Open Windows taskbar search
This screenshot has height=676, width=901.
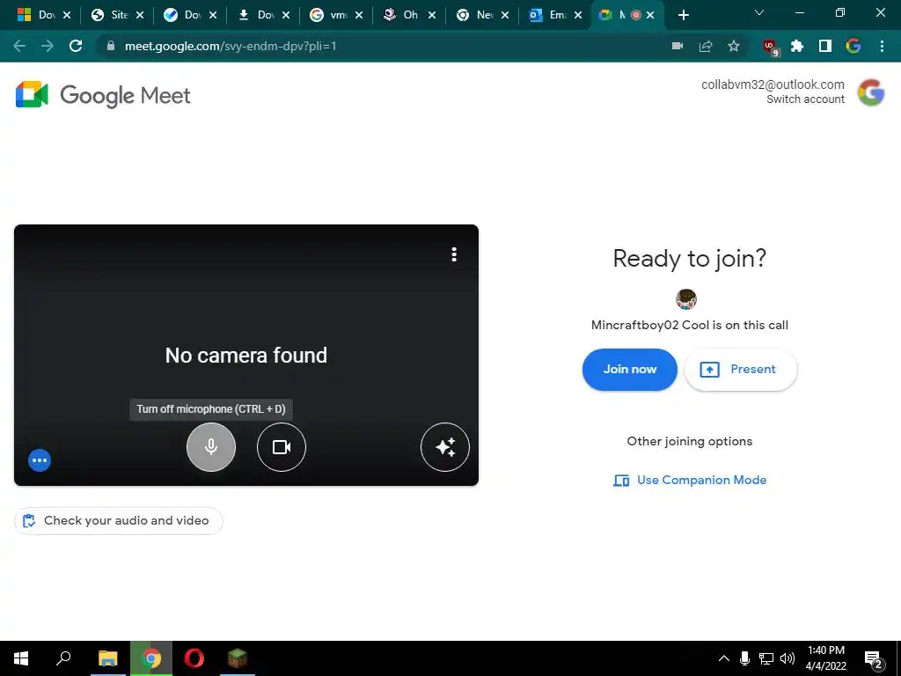click(x=63, y=658)
